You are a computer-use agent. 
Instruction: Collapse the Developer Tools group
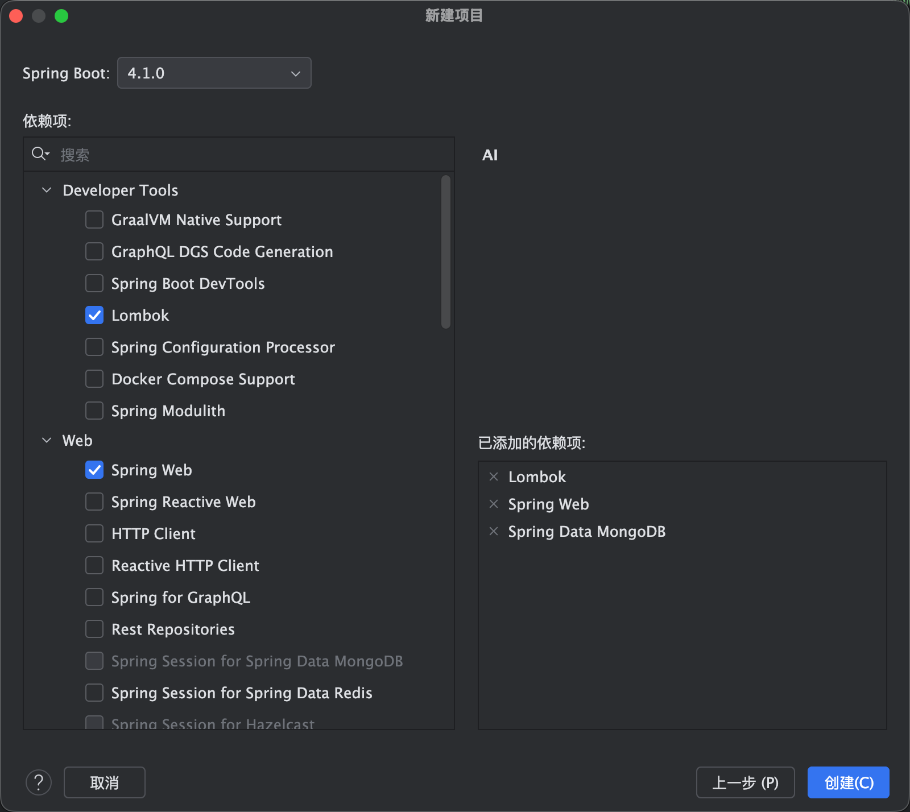click(47, 190)
